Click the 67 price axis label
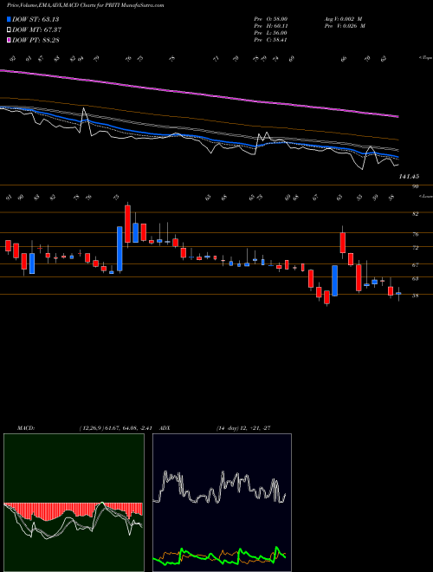This screenshot has width=433, height=572. pyautogui.click(x=415, y=265)
